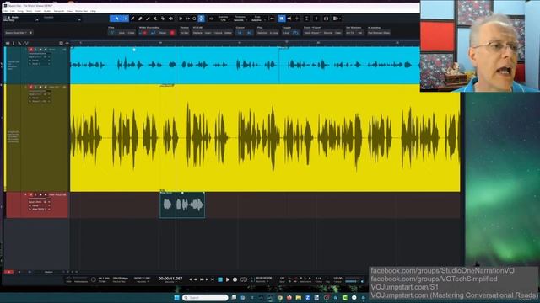Screen dimensions: 540x303
Task: Click the timeline ruler above the tracks
Action: (x=245, y=43)
